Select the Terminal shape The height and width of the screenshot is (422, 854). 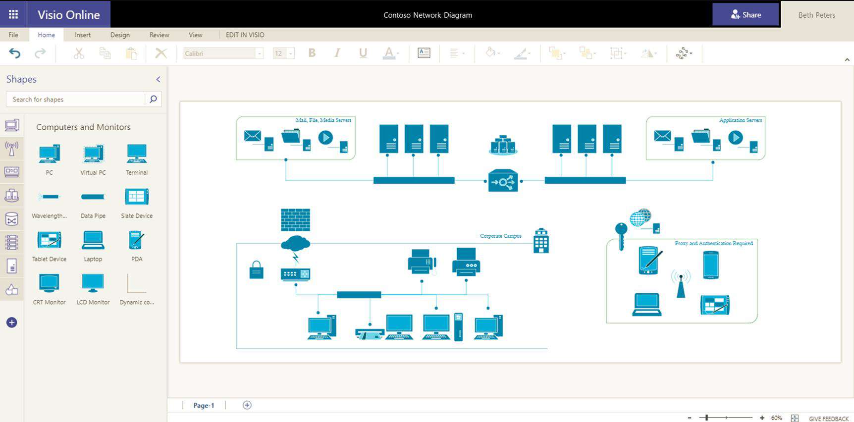[x=137, y=159]
